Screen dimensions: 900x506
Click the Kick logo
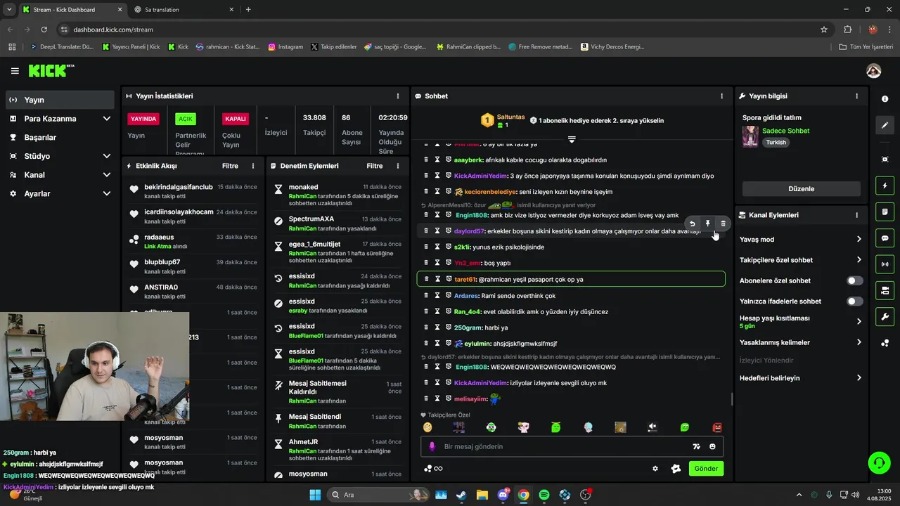51,70
